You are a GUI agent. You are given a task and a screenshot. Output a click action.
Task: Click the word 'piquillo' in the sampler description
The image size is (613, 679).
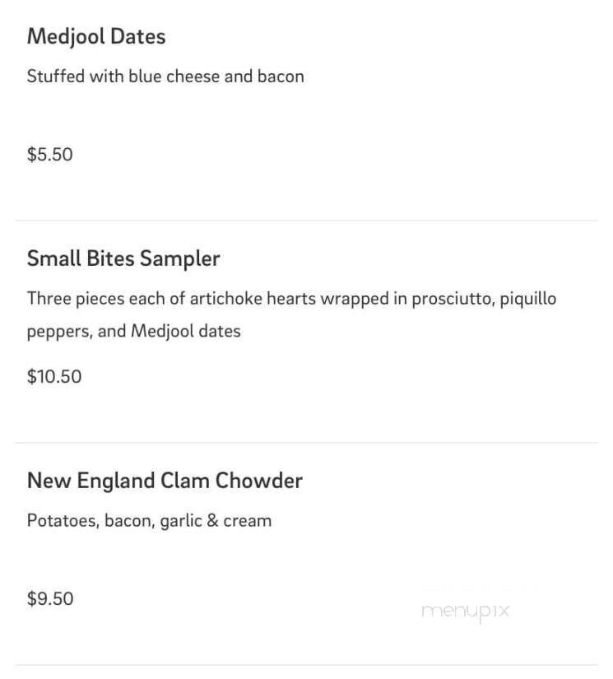pos(528,299)
